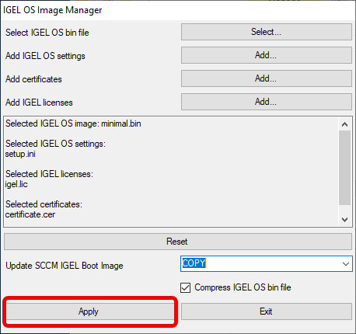Add IGEL OS settings file
The image size is (356, 334).
(x=267, y=55)
